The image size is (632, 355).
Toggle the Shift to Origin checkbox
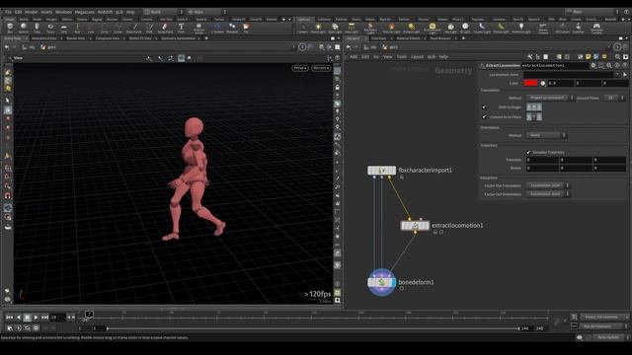(484, 107)
